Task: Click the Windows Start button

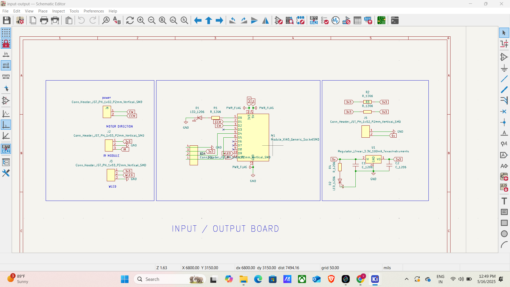Action: tap(125, 279)
